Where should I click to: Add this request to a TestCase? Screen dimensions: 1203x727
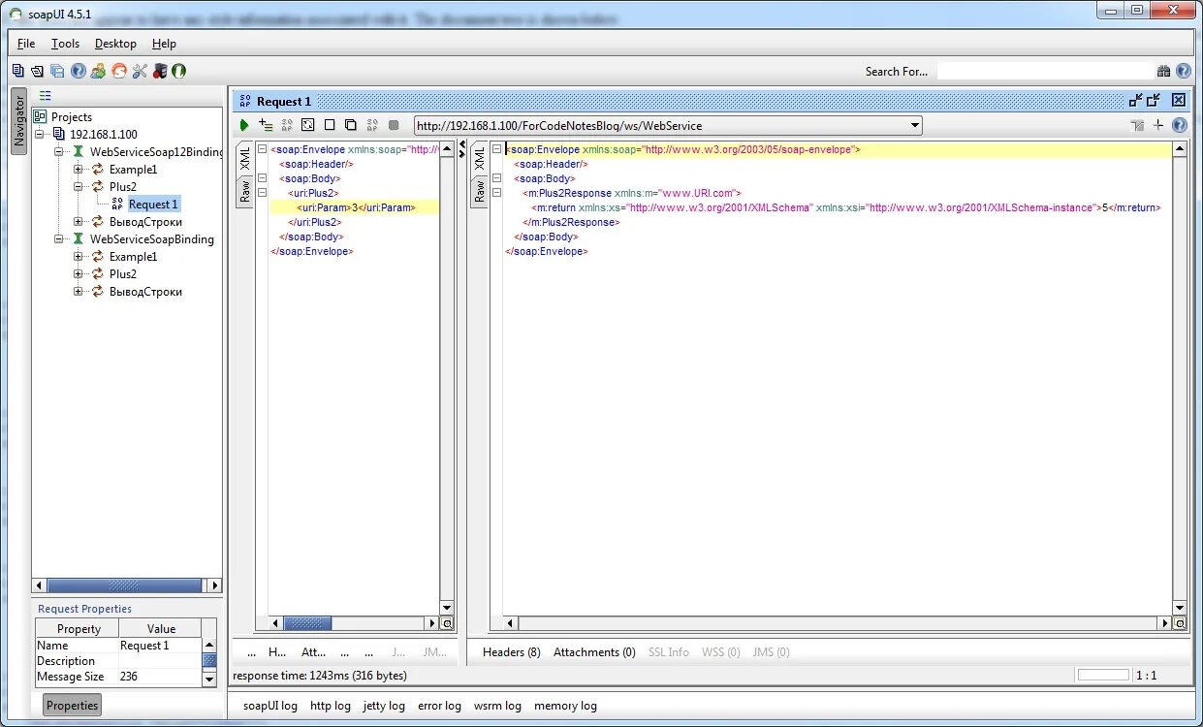click(x=266, y=125)
